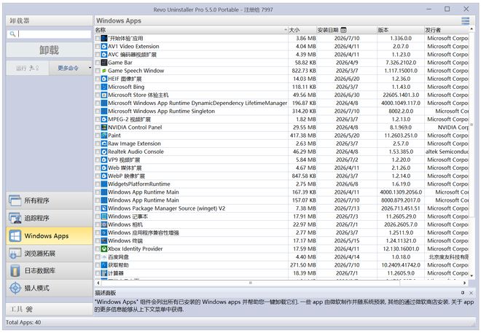The image size is (481, 333).
Task: Click the list's scroll up arrow
Action: pyautogui.click(x=472, y=29)
